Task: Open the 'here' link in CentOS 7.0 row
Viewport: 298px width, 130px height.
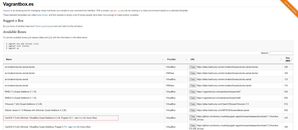Action: (x=81, y=118)
